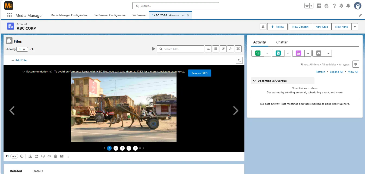
Task: View account hierarchy icon button
Action: [263, 27]
